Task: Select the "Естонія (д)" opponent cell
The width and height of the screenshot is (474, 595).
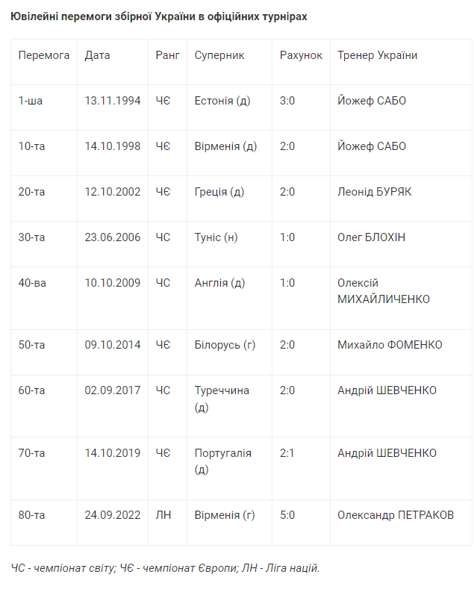Action: pos(222,101)
